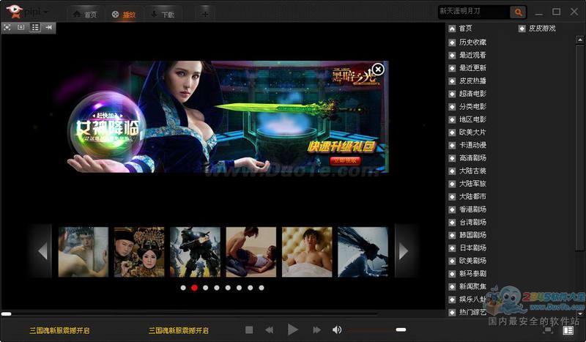The width and height of the screenshot is (586, 342).
Task: Select 大陆军旅 in the sidebar list
Action: 472,184
